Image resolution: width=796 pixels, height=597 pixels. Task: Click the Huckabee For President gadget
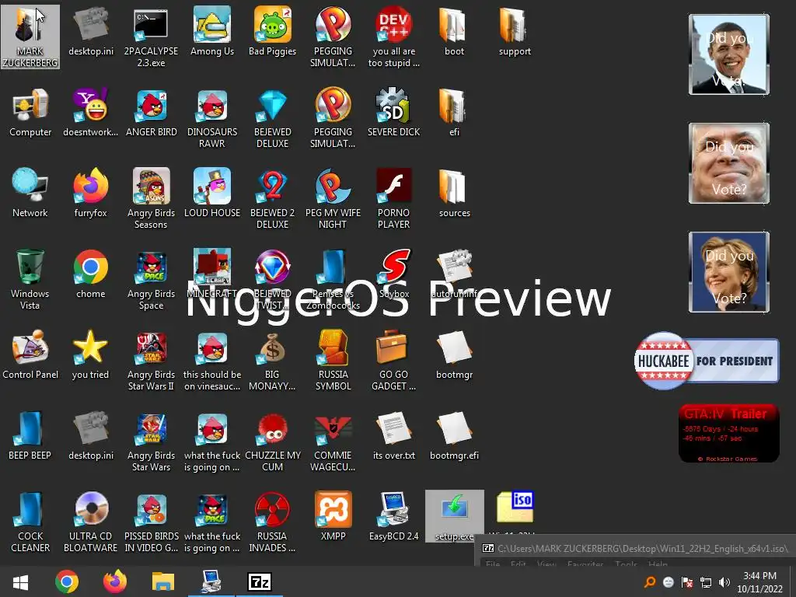707,361
